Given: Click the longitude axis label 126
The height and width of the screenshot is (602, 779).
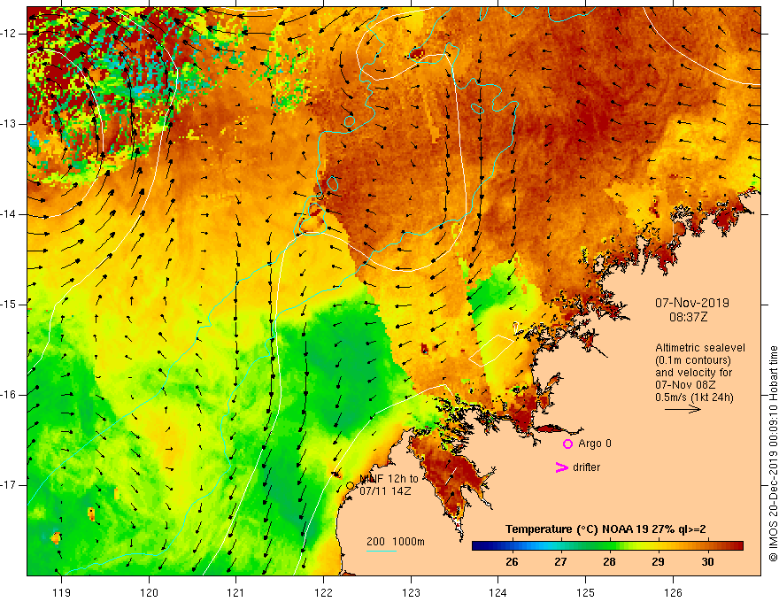Looking at the screenshot, I should coord(673,592).
